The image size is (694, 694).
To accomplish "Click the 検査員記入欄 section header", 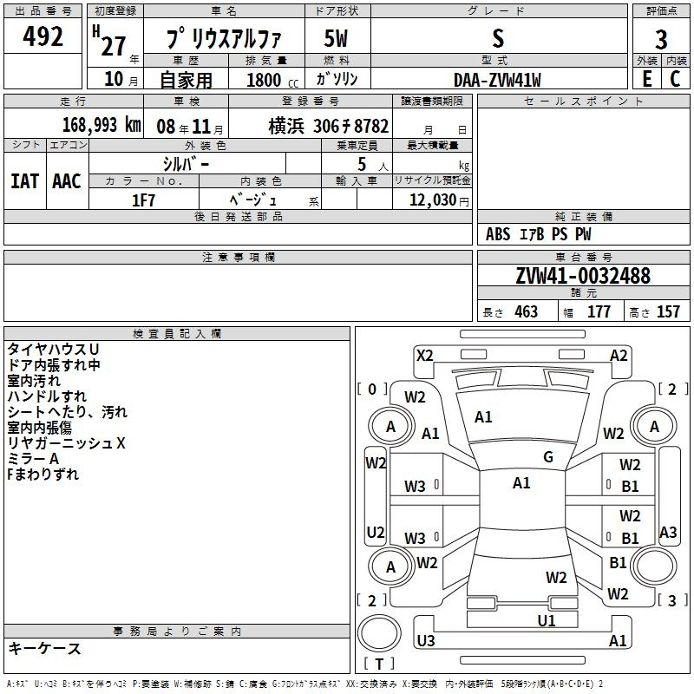I will pyautogui.click(x=177, y=334).
